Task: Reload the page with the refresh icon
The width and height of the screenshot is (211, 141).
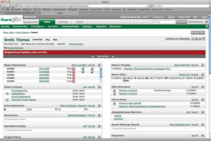Action: (x=148, y=6)
